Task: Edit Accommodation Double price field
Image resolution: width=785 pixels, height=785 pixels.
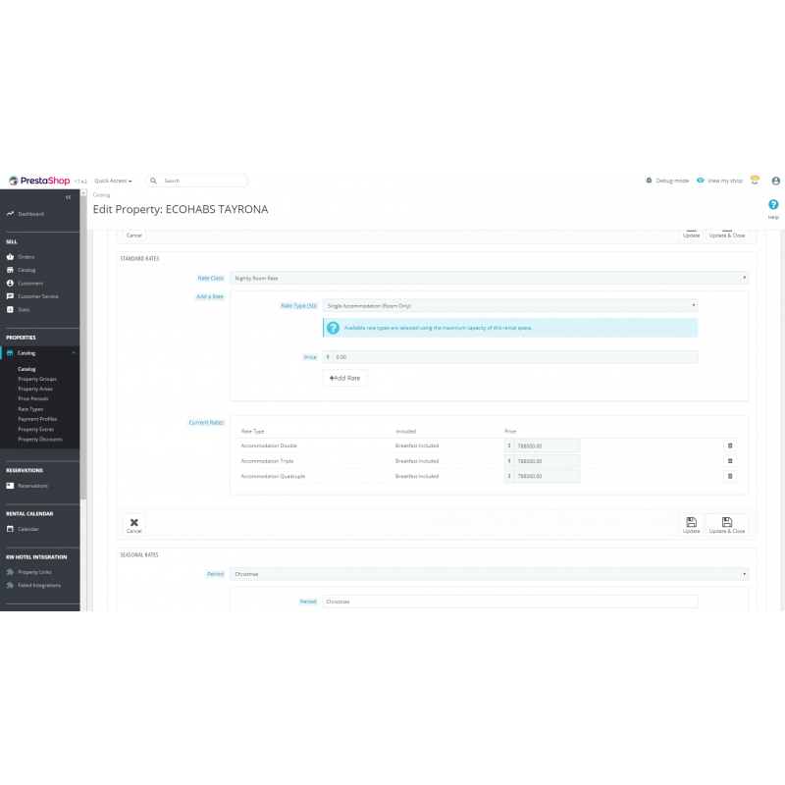Action: tap(547, 445)
